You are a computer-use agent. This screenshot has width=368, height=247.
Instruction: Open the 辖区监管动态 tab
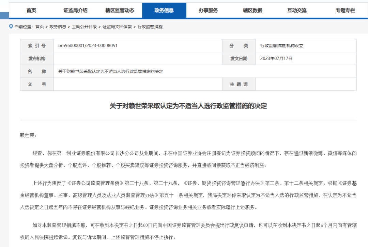click(x=120, y=10)
